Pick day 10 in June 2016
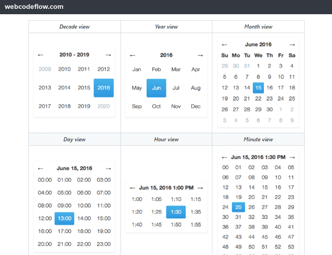 pos(281,77)
